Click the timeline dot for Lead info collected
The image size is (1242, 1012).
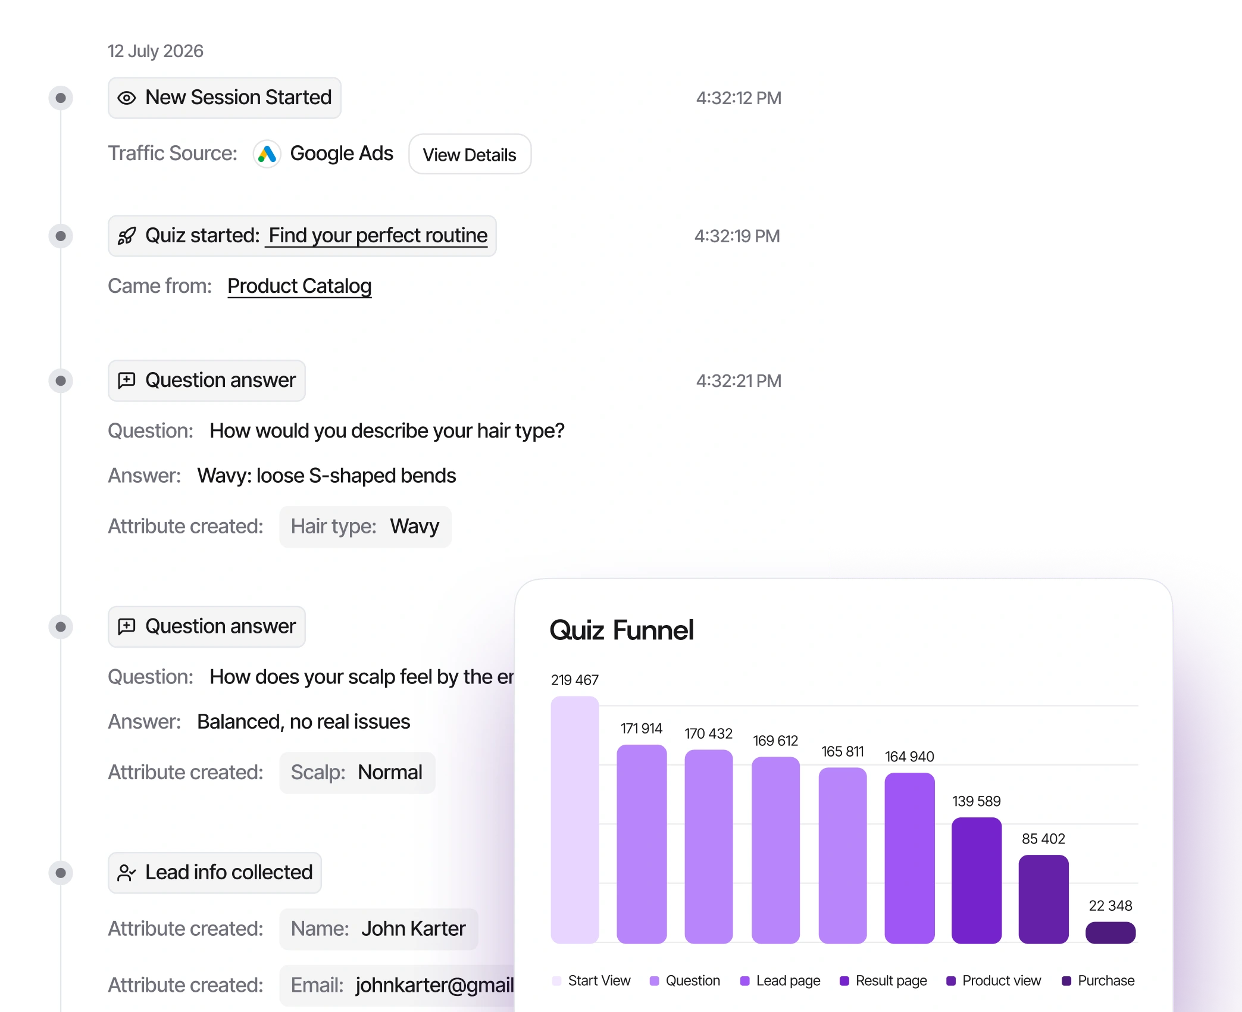click(x=61, y=873)
